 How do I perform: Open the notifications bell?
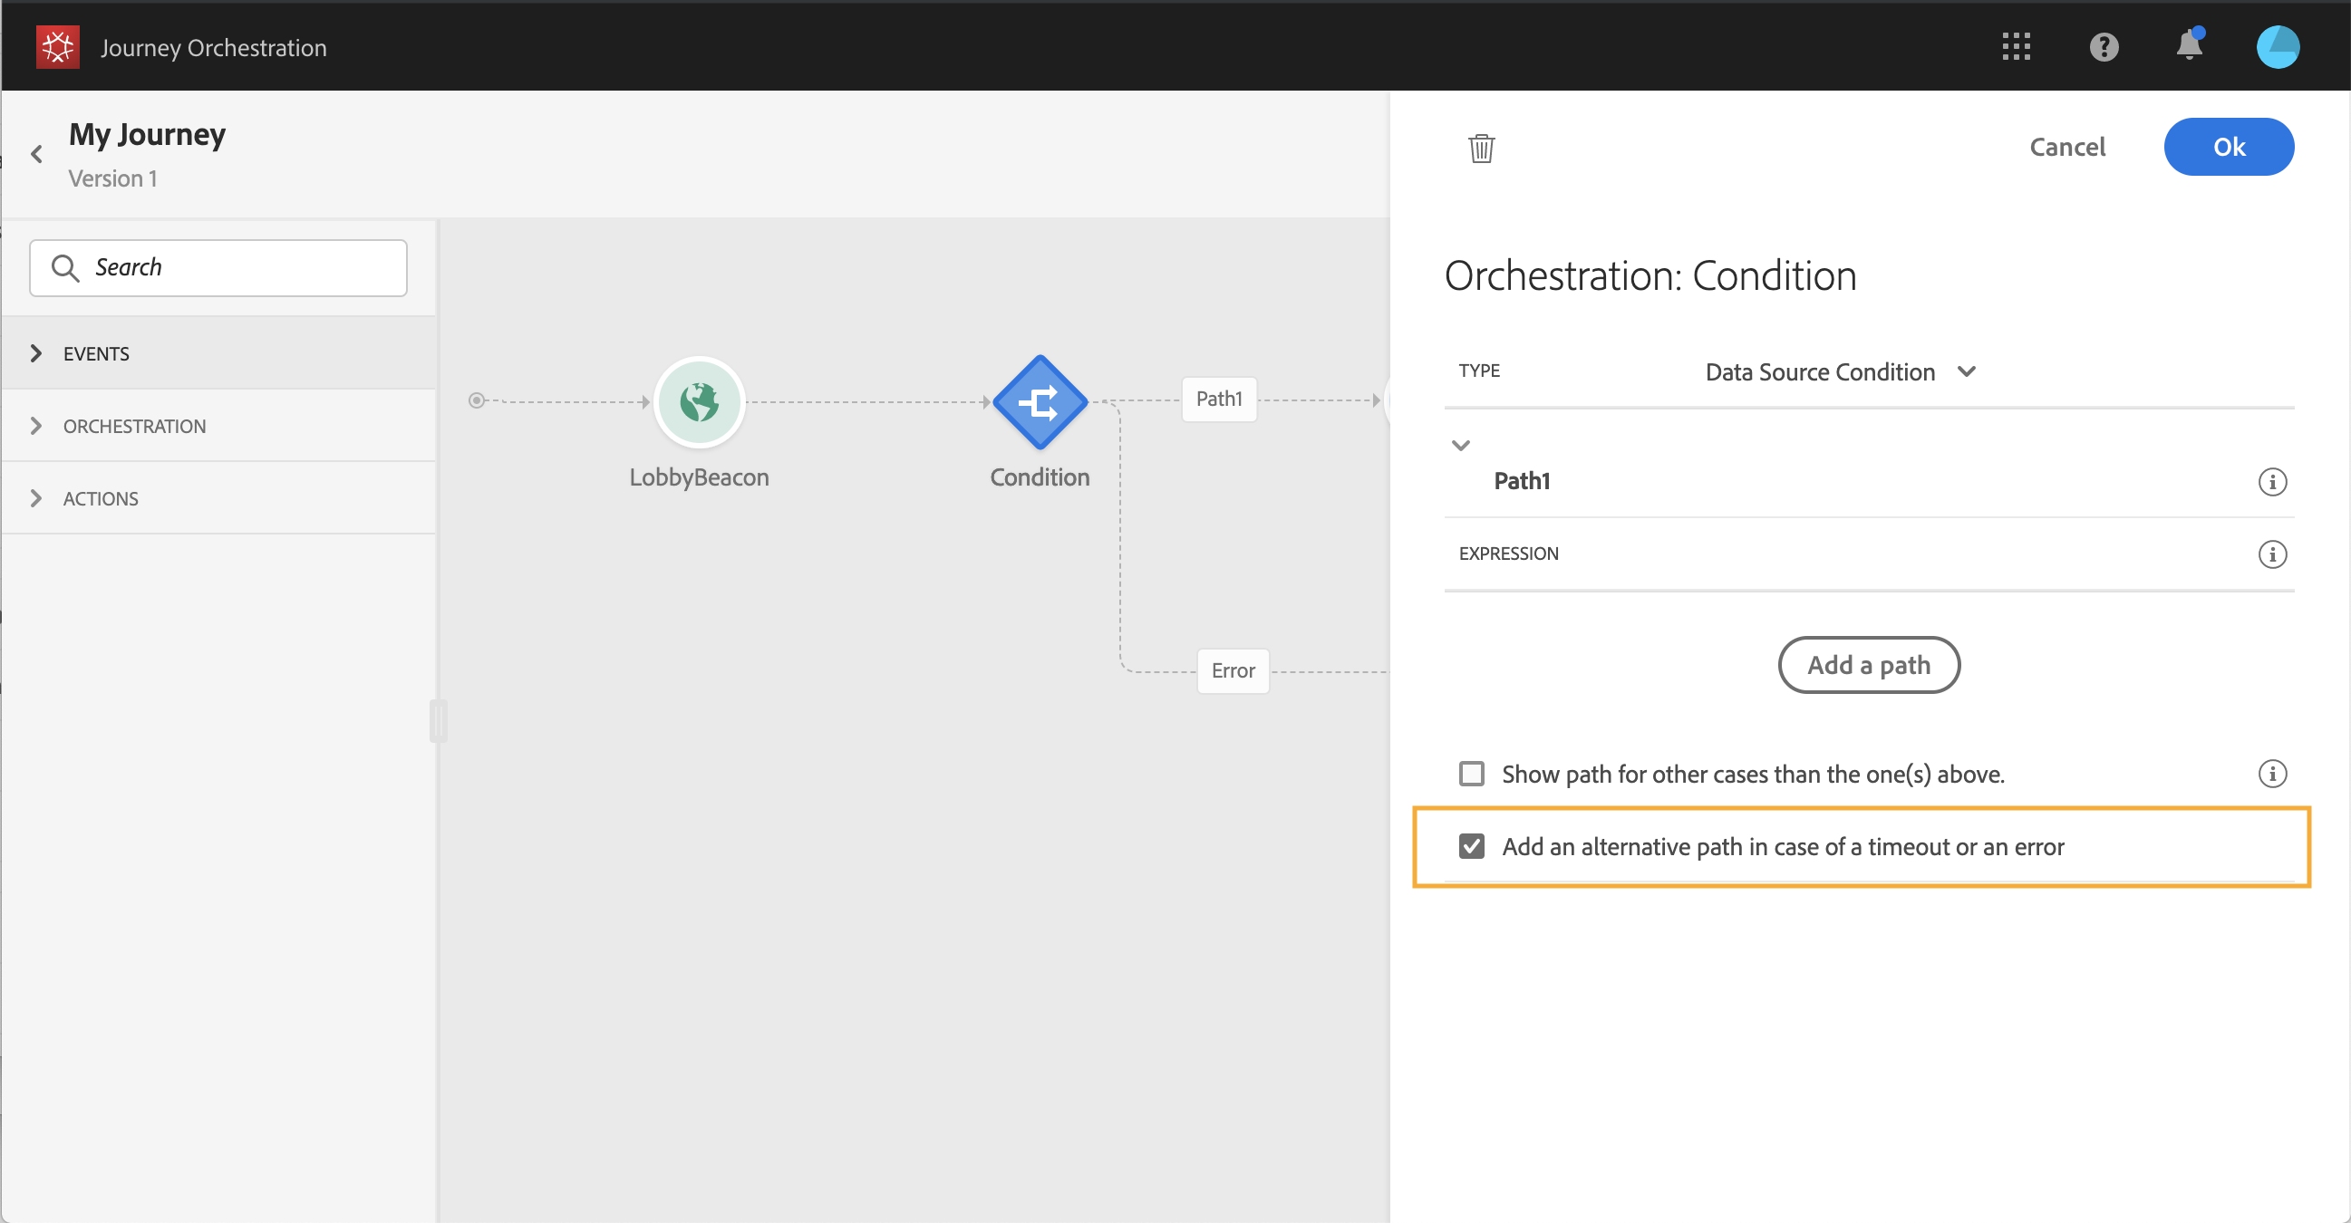point(2189,46)
